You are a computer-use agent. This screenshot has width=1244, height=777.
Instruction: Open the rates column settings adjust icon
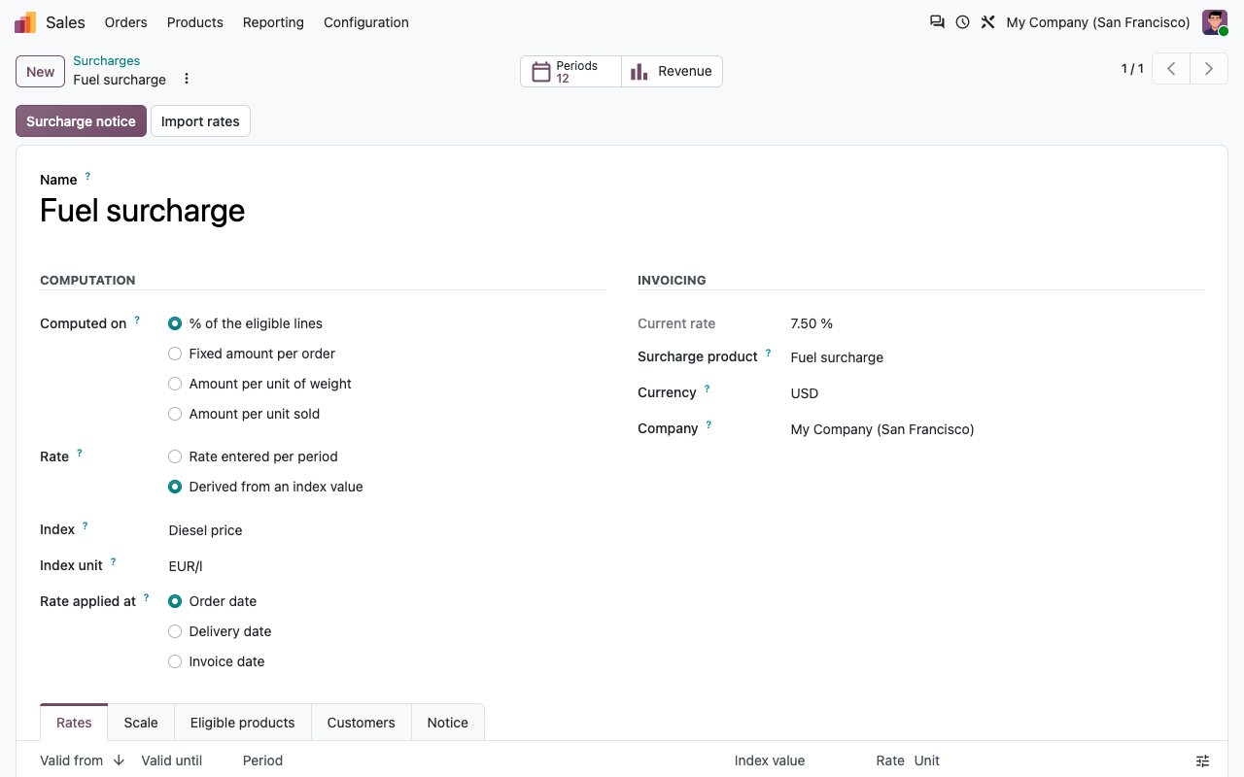click(x=1202, y=760)
